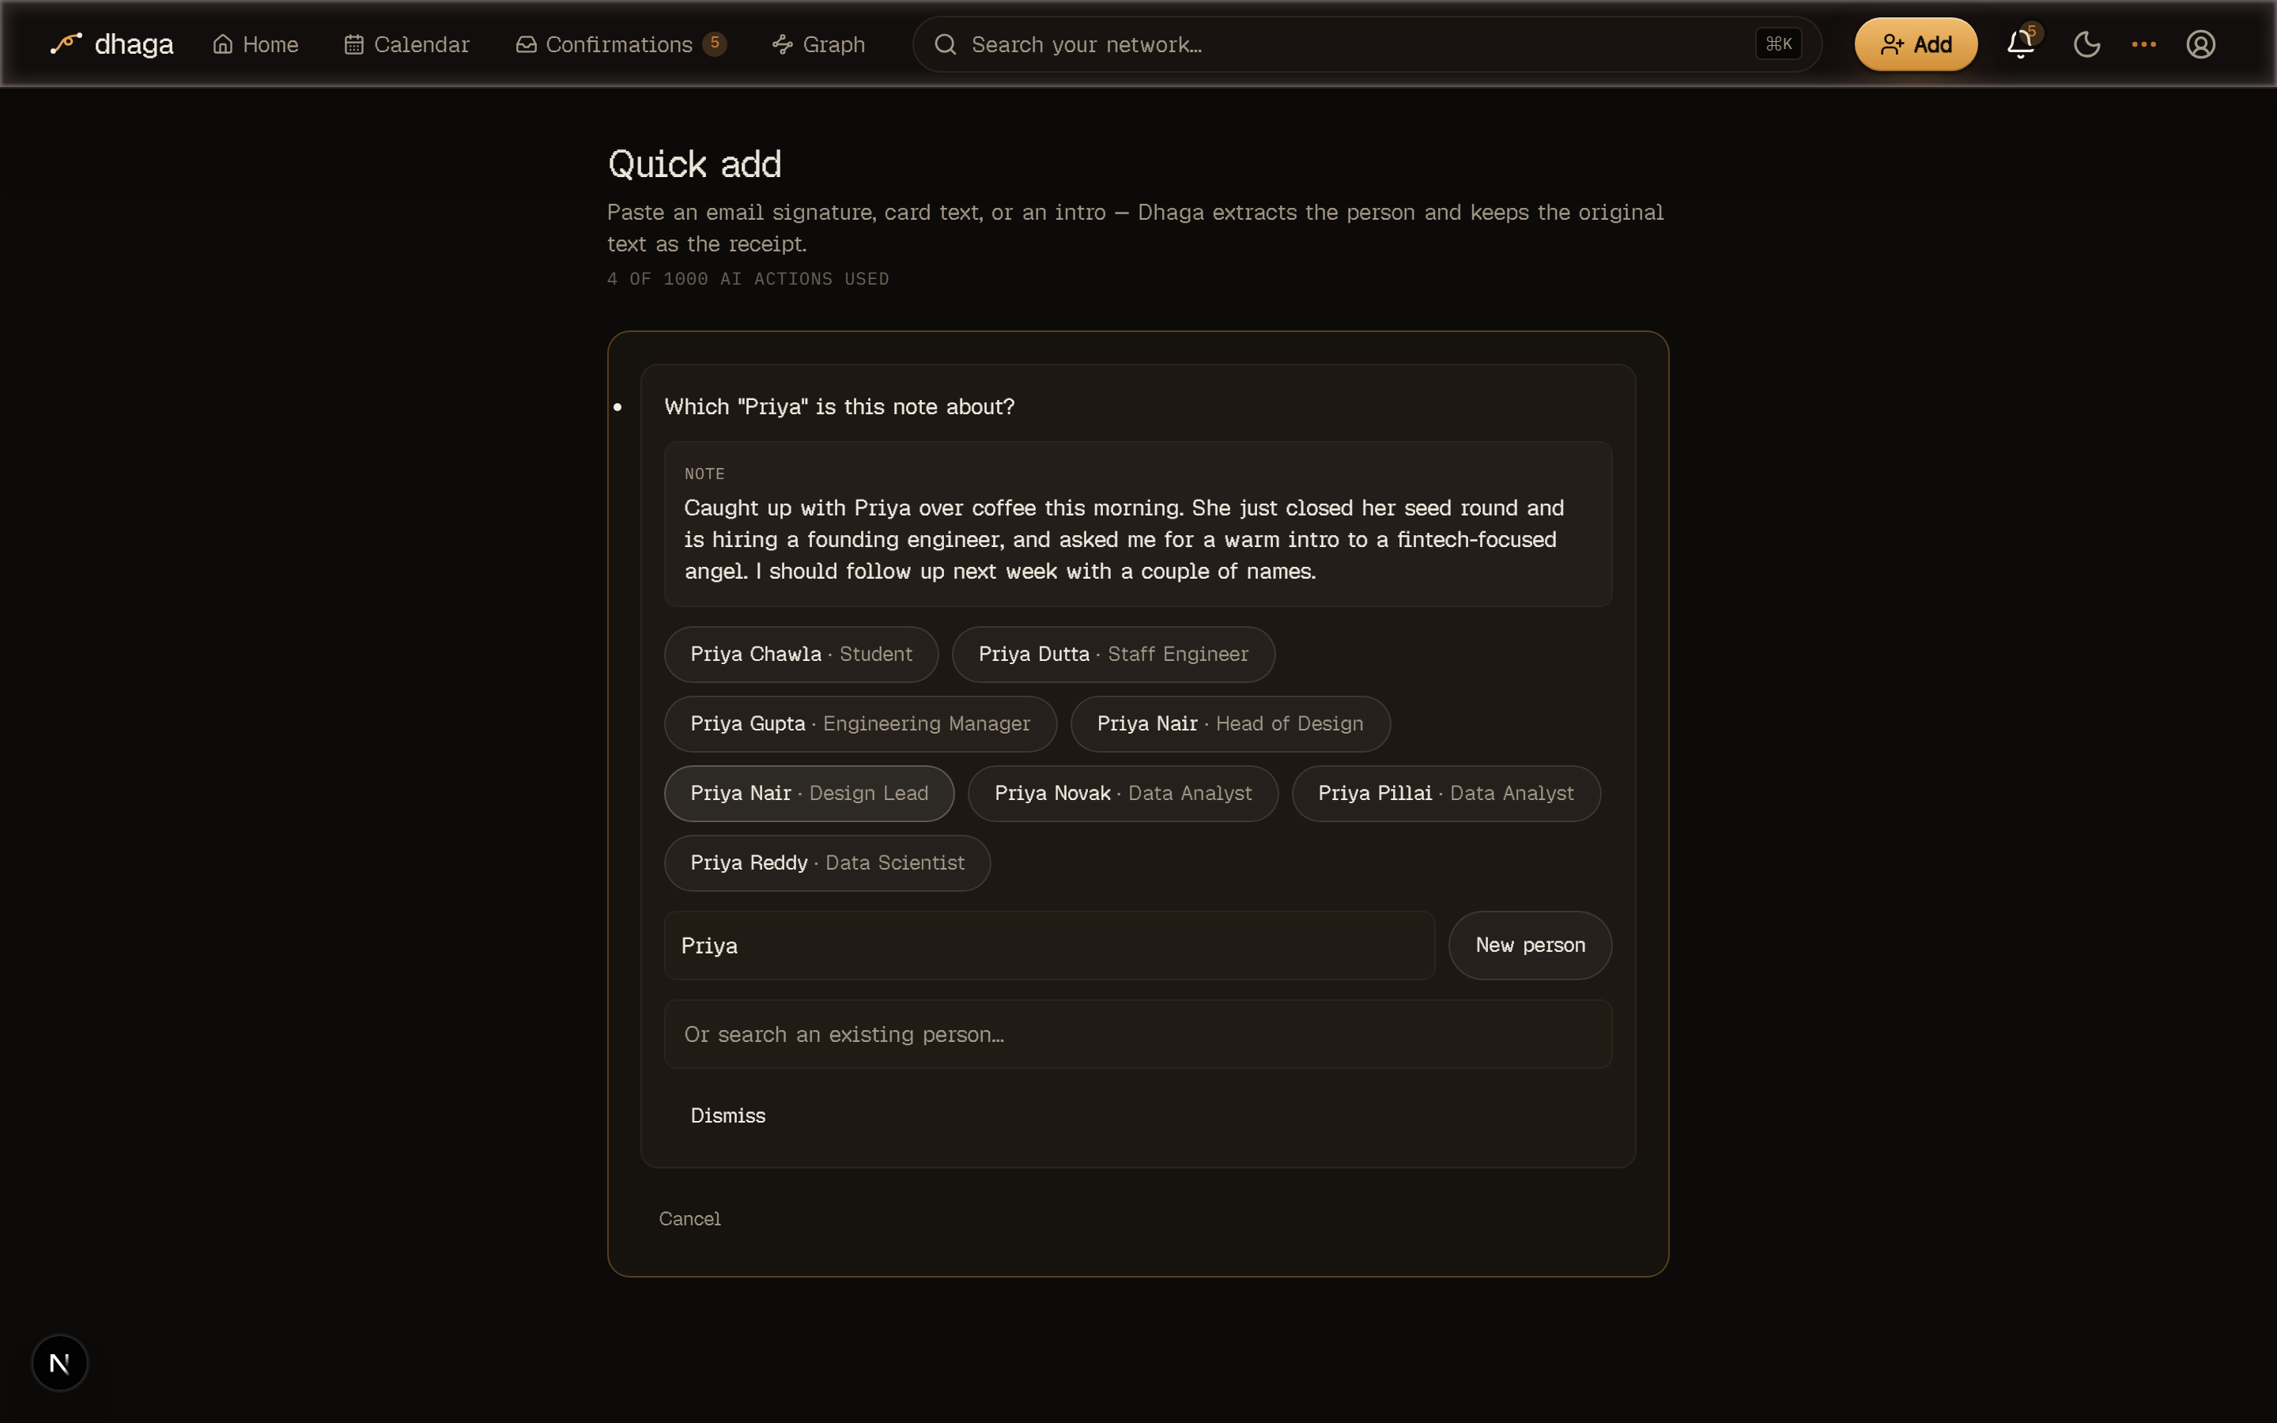Screen dimensions: 2277x1423
Task: Select Priya Chawla, Student
Action: coord(801,654)
